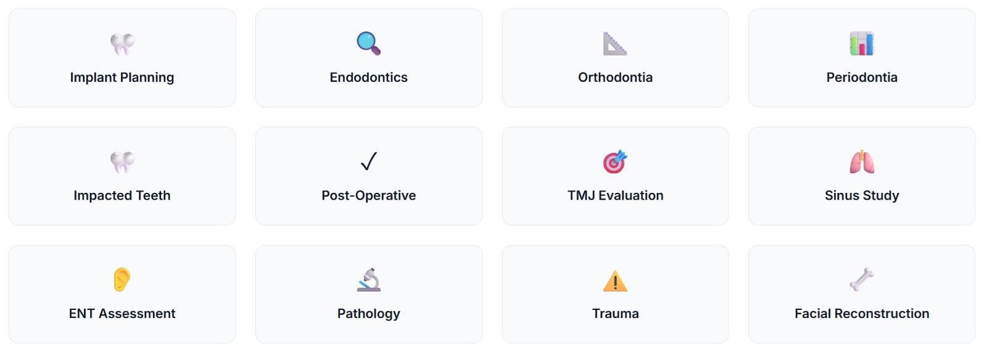This screenshot has width=987, height=350.
Task: Click the checkmark Post-Operative icon
Action: click(x=368, y=161)
